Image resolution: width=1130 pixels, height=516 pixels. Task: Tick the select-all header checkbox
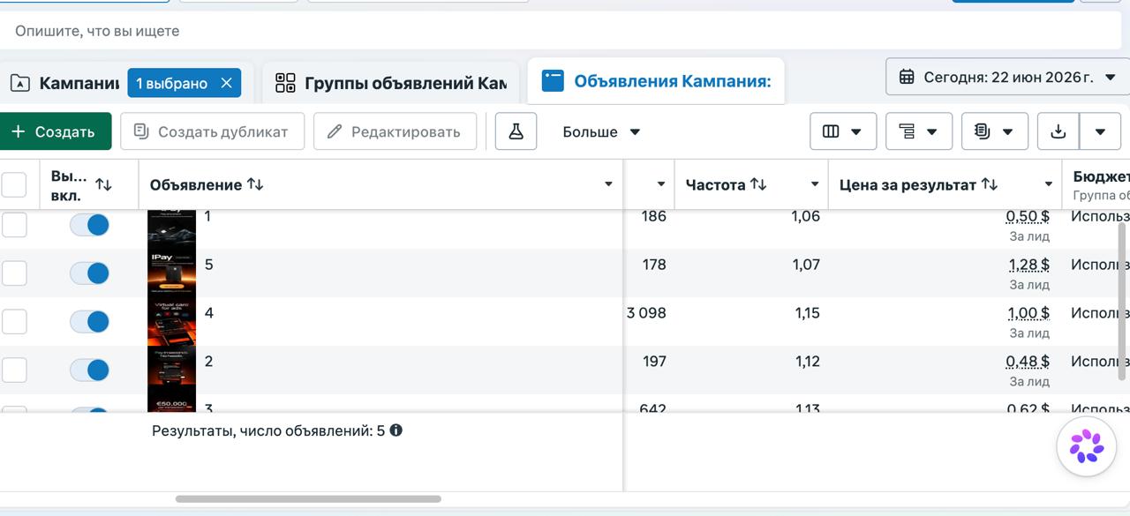14,184
